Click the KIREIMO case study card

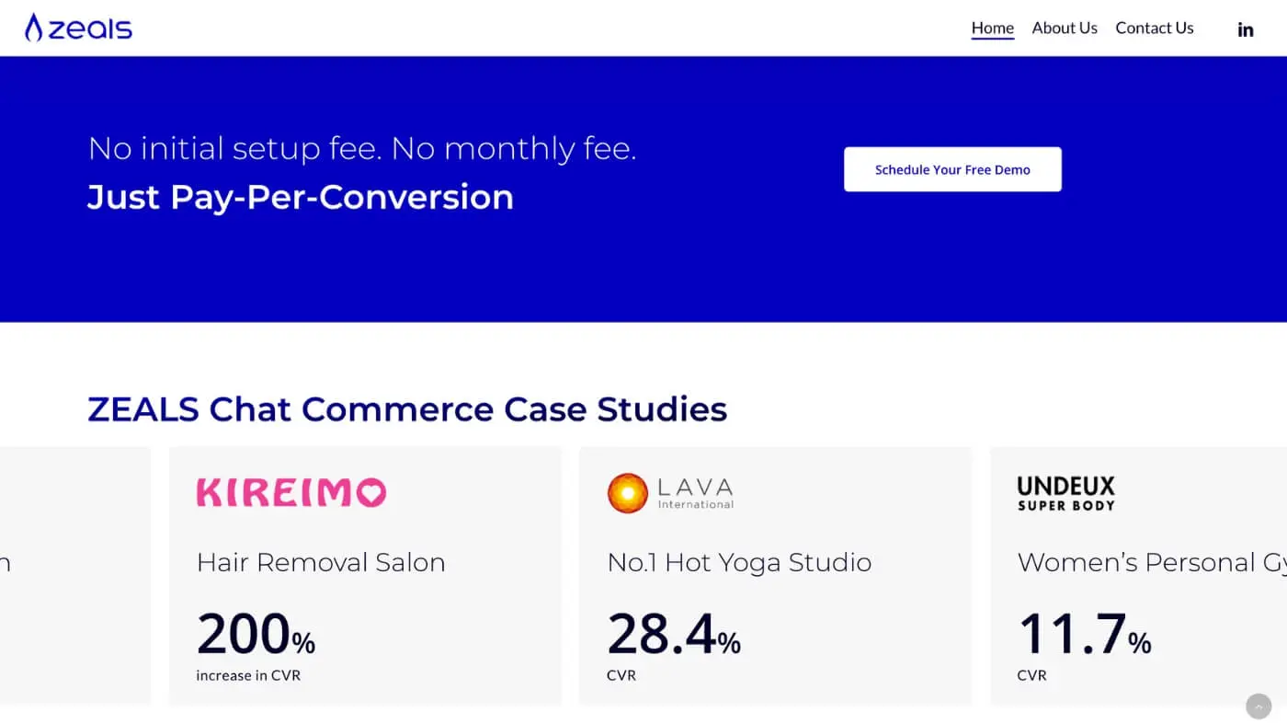365,575
